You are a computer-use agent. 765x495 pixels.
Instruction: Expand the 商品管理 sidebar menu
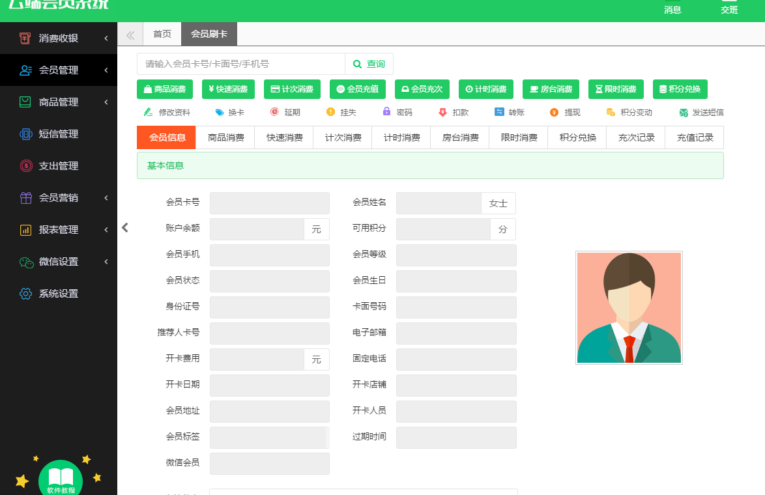coord(59,102)
